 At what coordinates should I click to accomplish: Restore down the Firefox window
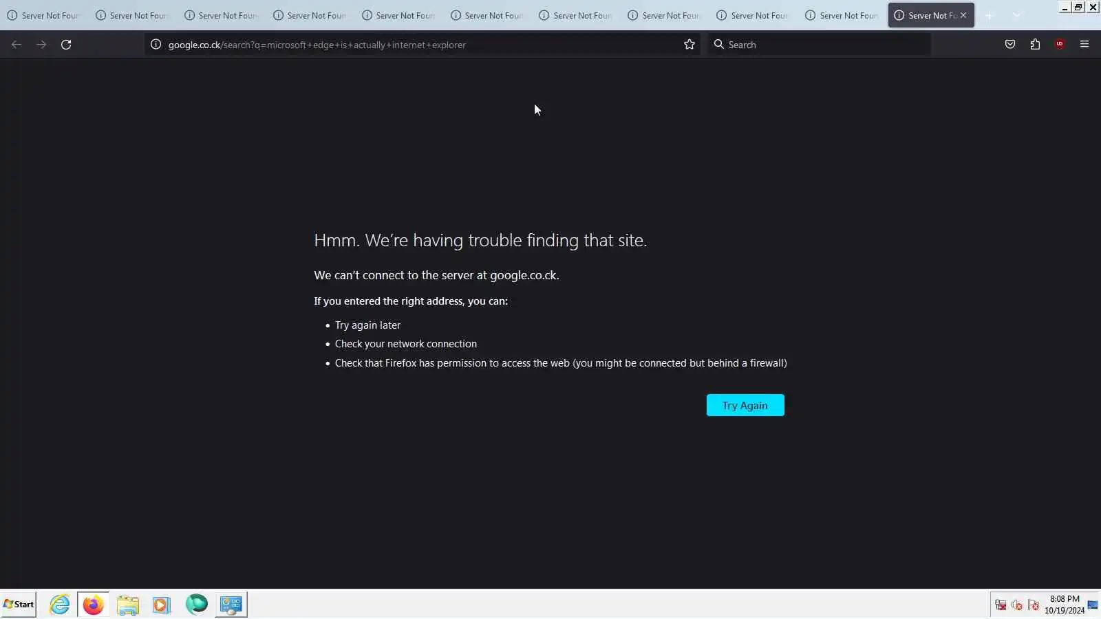point(1078,8)
